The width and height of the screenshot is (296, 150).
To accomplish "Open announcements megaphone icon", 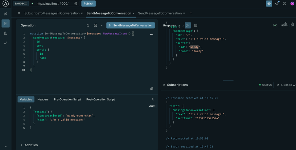I will pyautogui.click(x=277, y=3).
